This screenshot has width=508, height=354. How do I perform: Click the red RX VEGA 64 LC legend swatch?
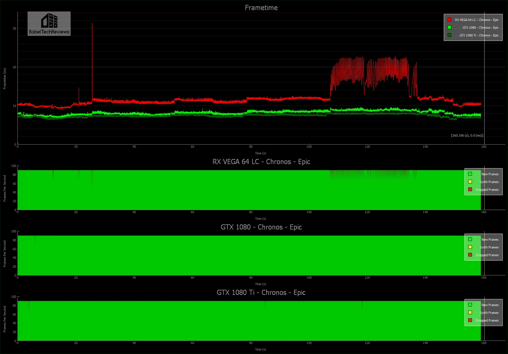coord(449,20)
